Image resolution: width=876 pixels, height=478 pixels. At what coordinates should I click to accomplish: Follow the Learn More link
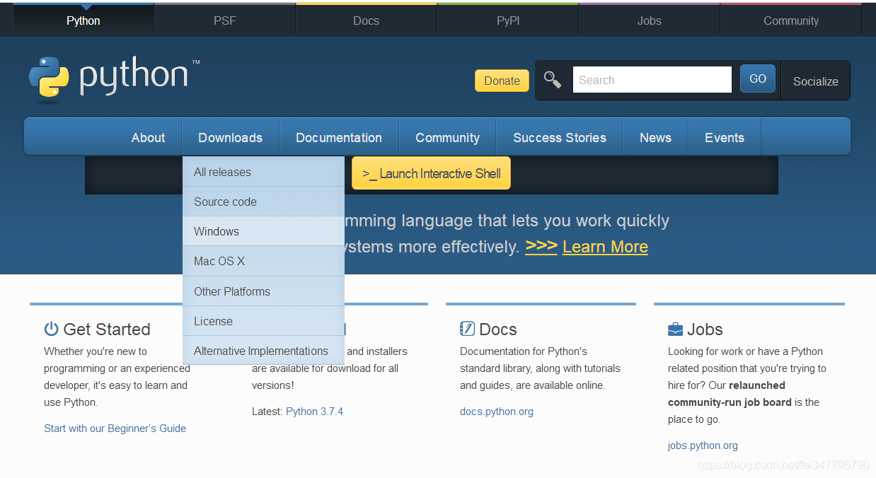click(605, 247)
